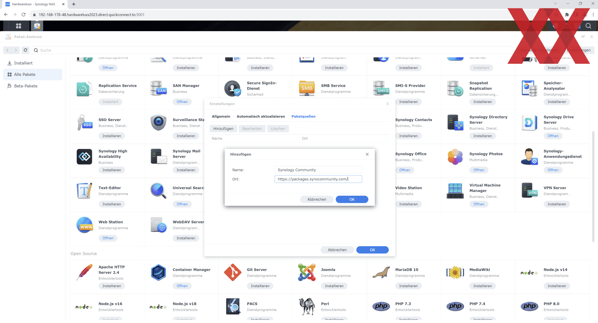Image resolution: width=598 pixels, height=323 pixels.
Task: Click the Secure SignIn-Dienst icon
Action: pyautogui.click(x=233, y=88)
